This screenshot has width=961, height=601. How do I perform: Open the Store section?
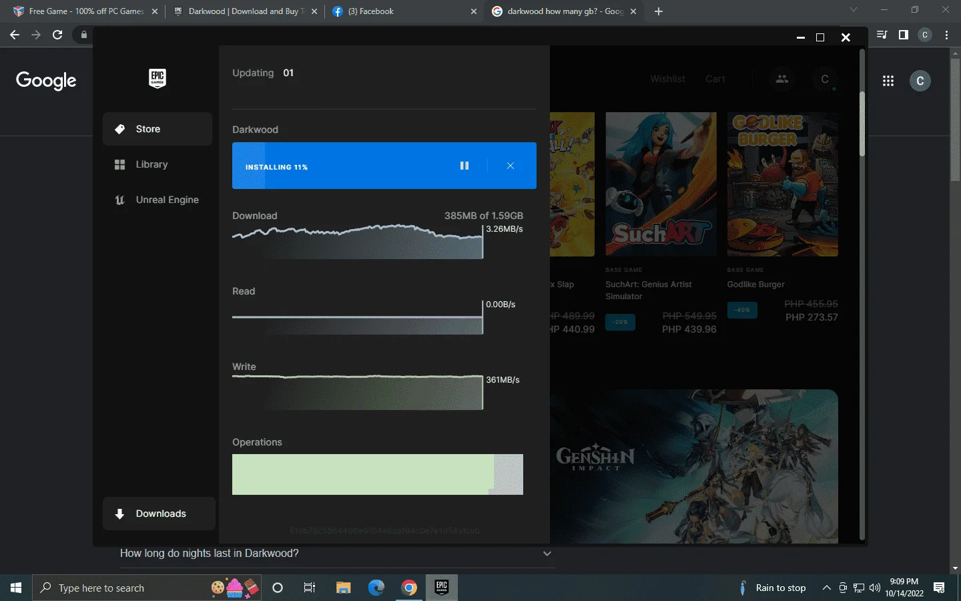(x=157, y=129)
